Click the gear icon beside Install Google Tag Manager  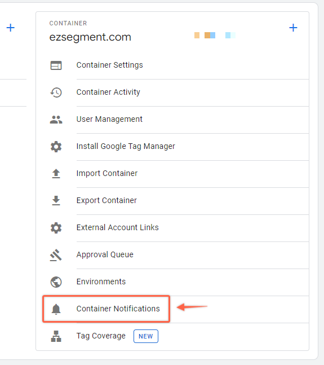pos(56,147)
